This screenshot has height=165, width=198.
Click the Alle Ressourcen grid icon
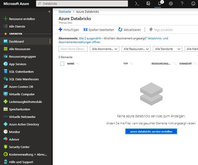(5, 49)
